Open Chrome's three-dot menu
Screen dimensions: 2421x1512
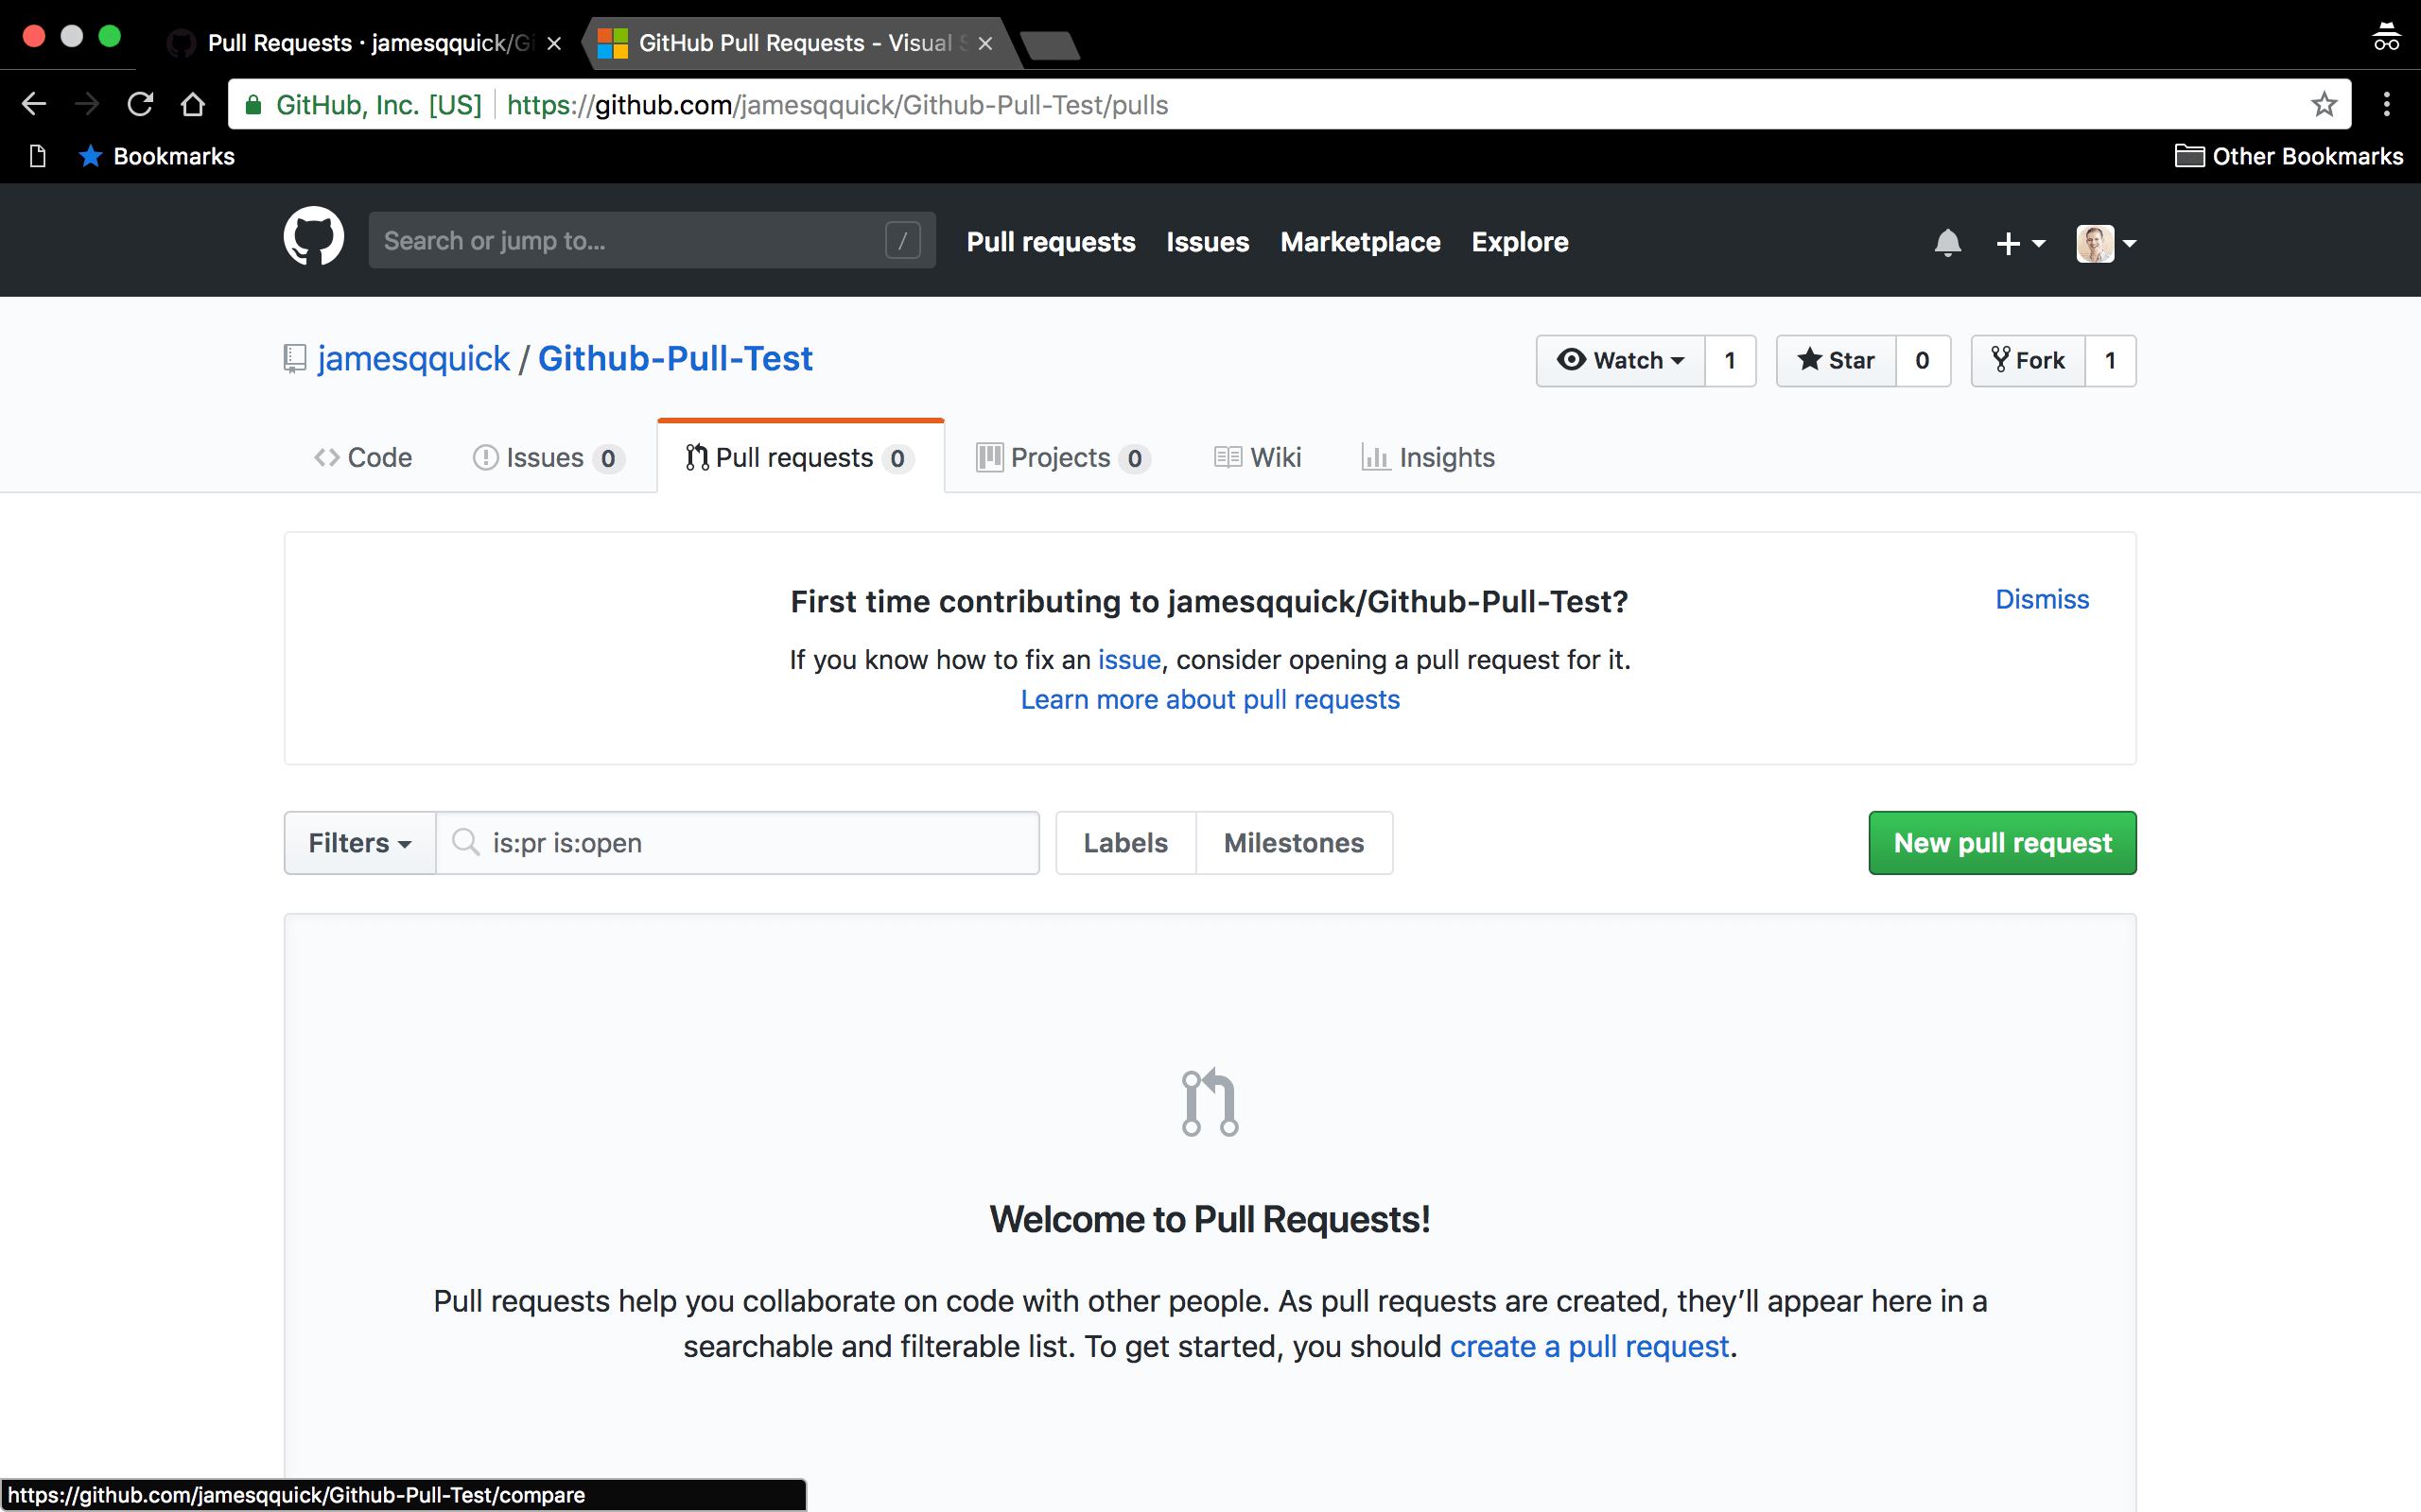click(x=2386, y=104)
